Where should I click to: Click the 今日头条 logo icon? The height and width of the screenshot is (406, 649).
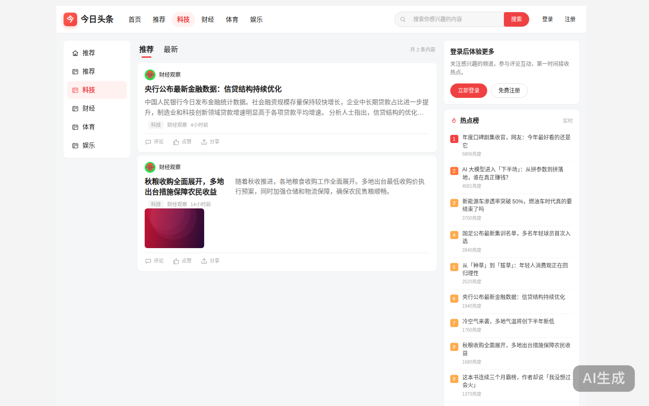click(70, 19)
